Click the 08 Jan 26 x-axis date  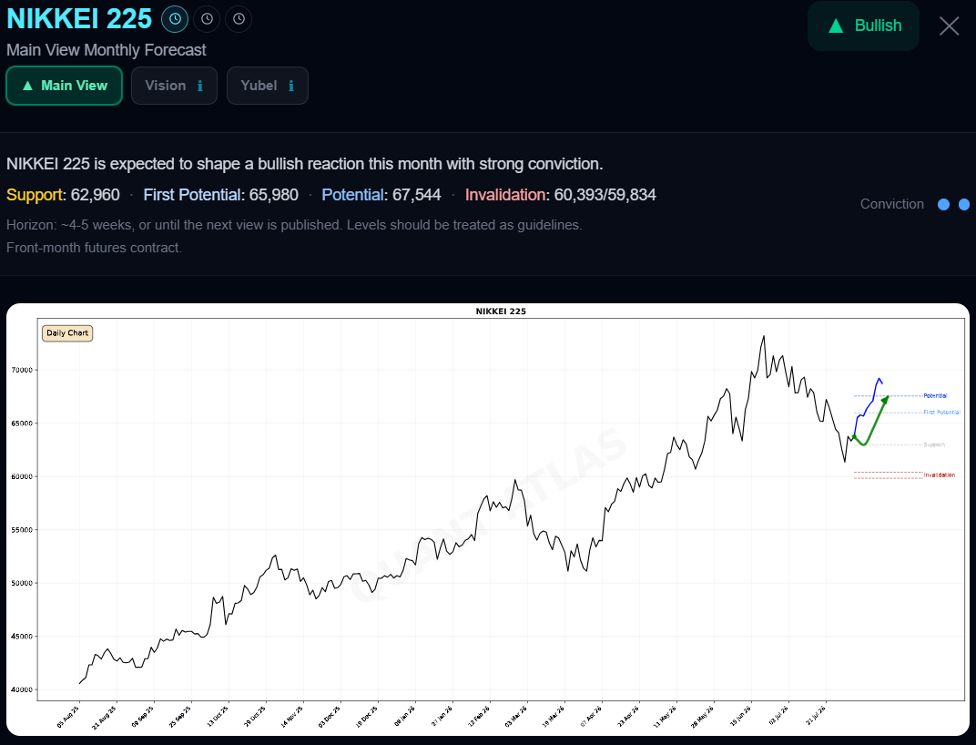pyautogui.click(x=404, y=717)
